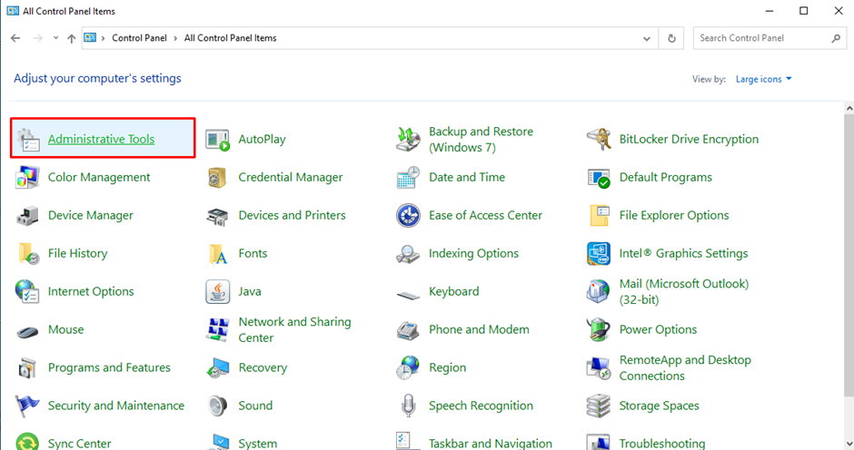Open the BitLocker Drive Encryption icon
Image resolution: width=854 pixels, height=450 pixels.
599,140
